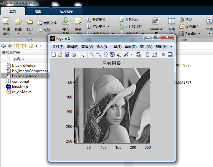Click the New Script (新建脚本) icon
Viewport: 213px width, 167px height.
[6, 21]
